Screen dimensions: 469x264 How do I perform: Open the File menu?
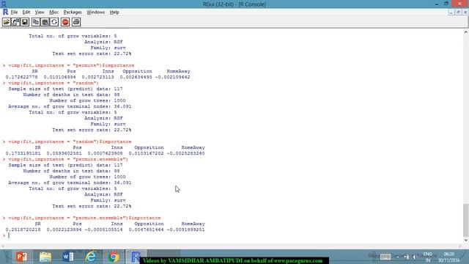tap(14, 12)
